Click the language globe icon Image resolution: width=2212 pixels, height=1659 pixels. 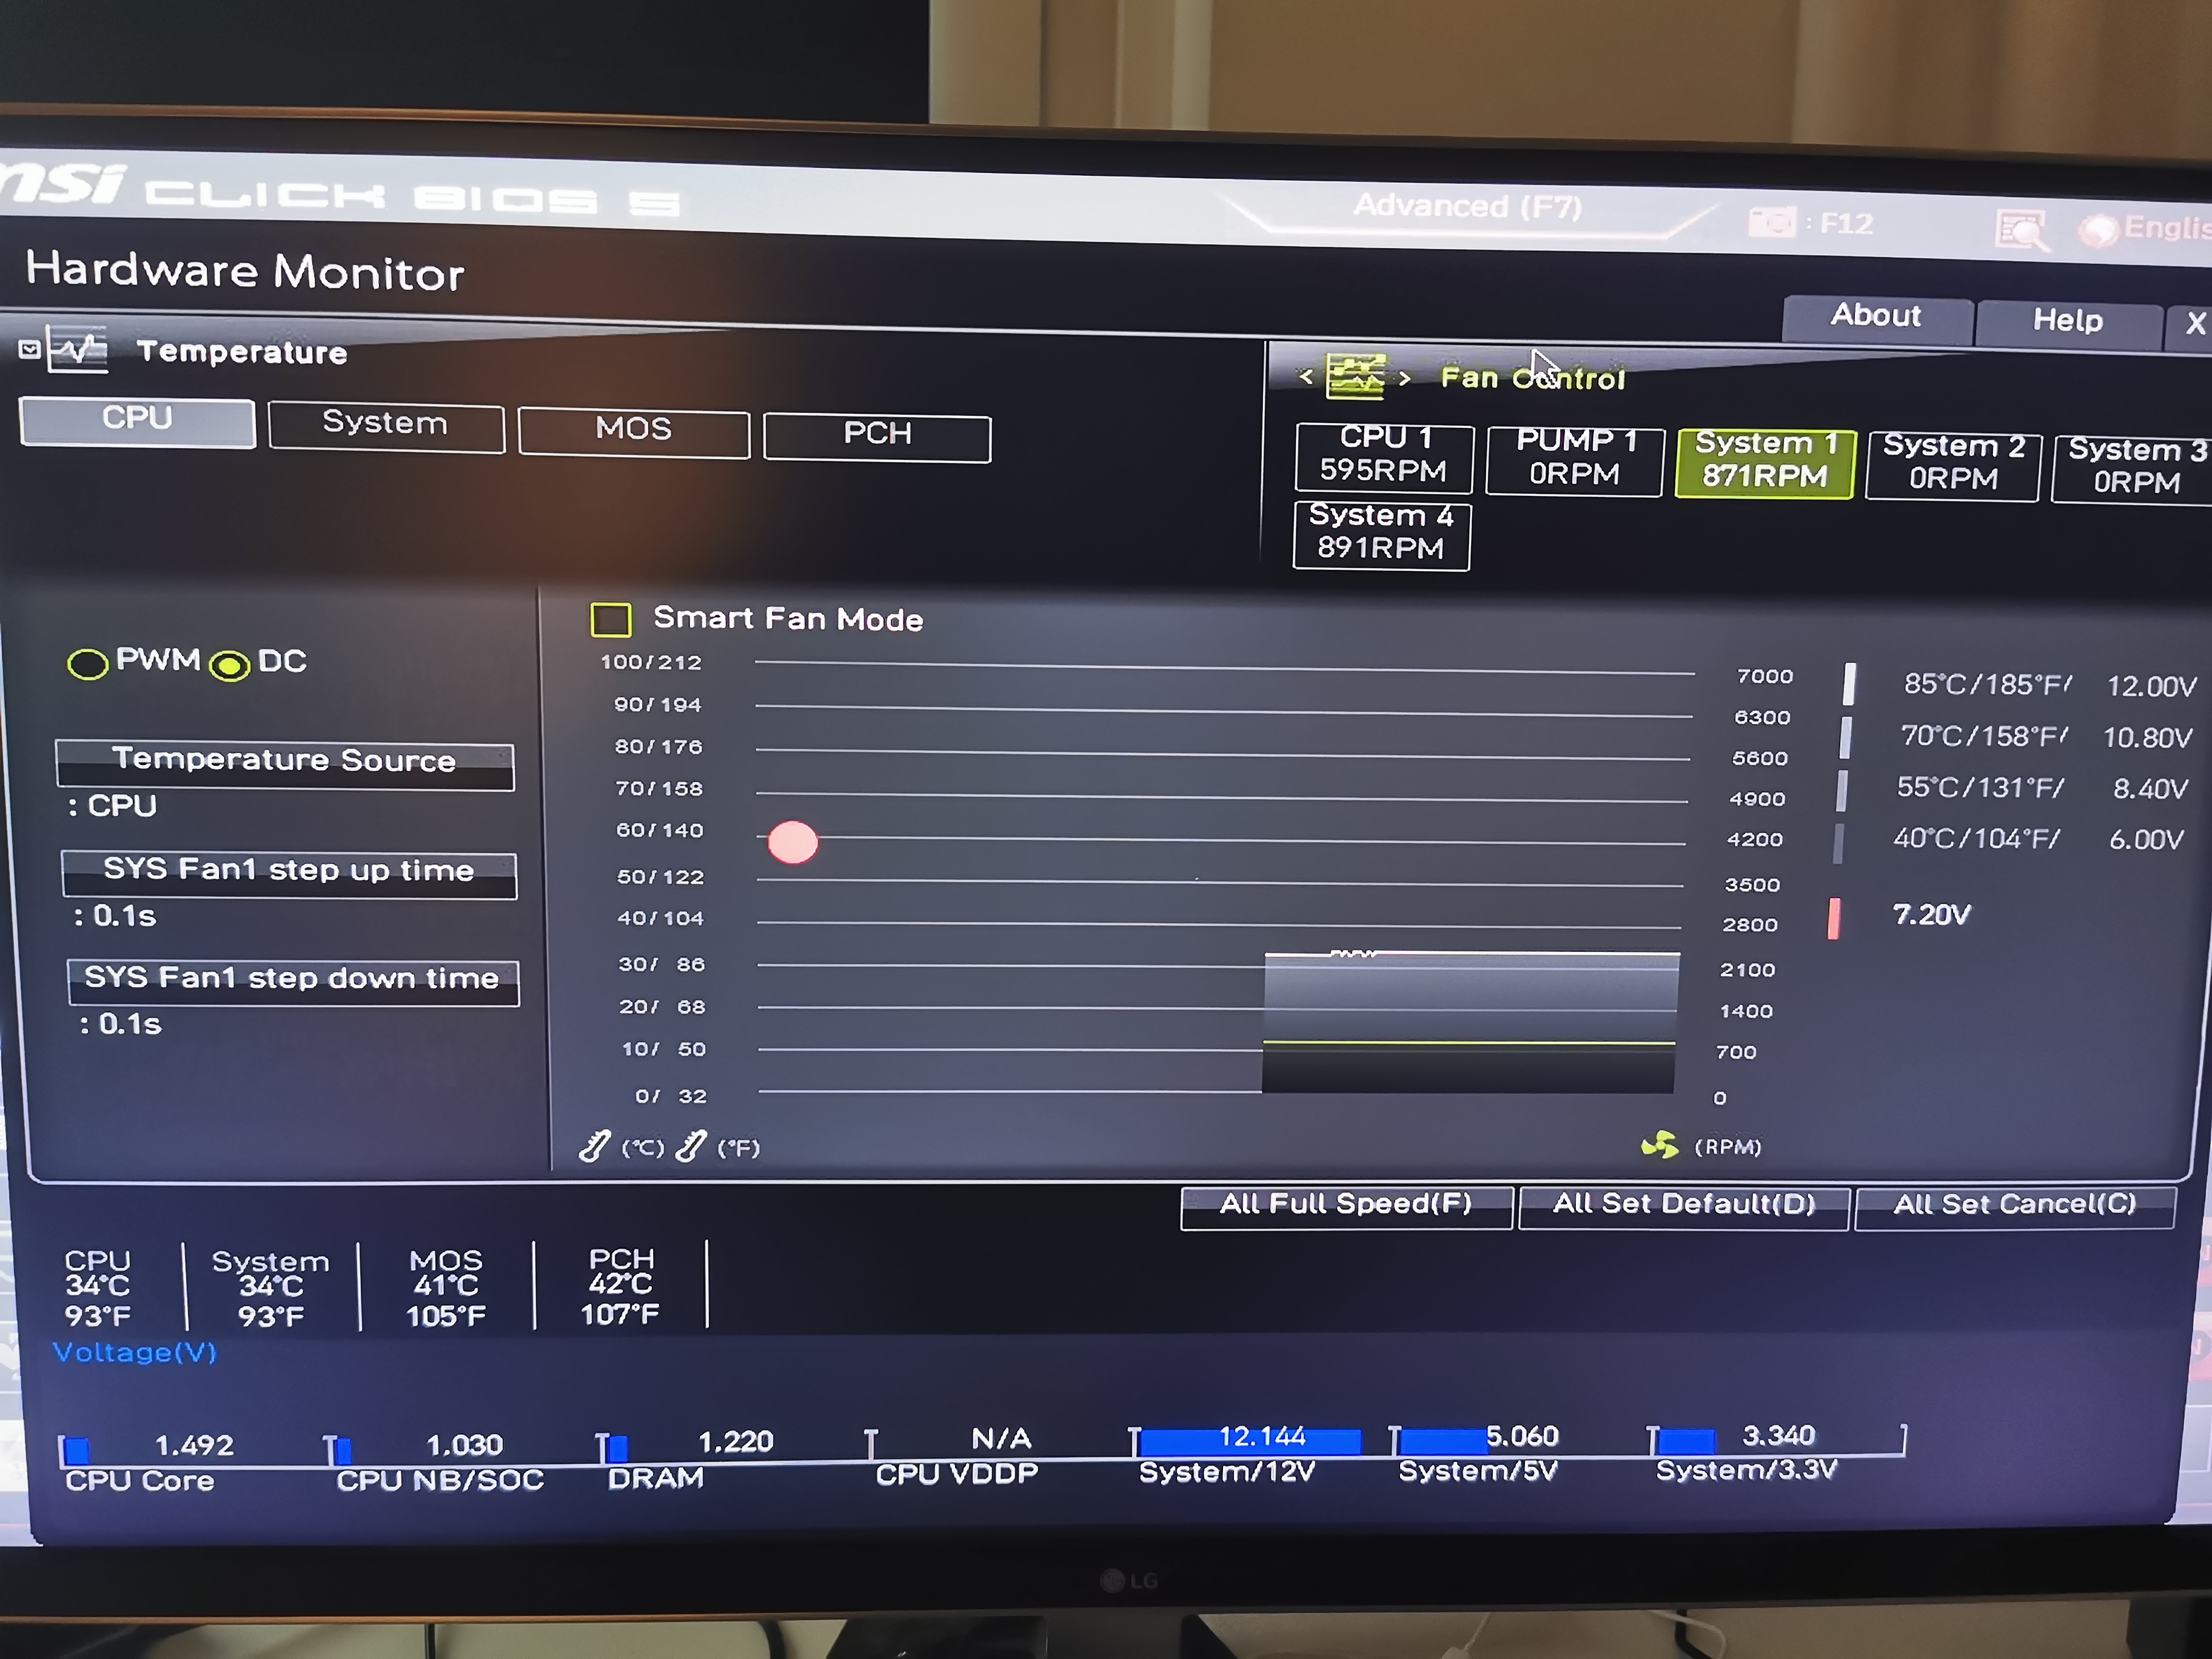click(x=2098, y=230)
